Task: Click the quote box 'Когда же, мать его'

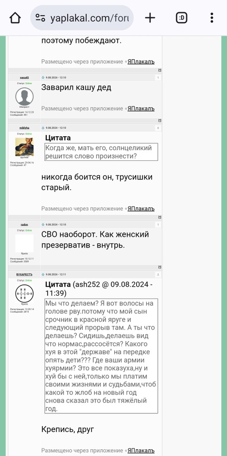Action: tap(101, 152)
